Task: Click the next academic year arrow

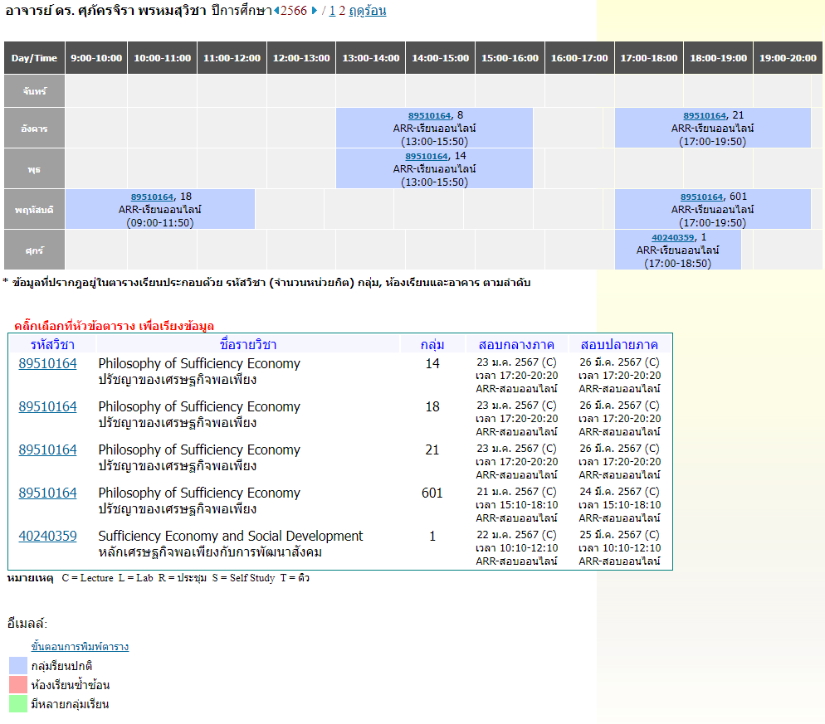Action: click(315, 11)
